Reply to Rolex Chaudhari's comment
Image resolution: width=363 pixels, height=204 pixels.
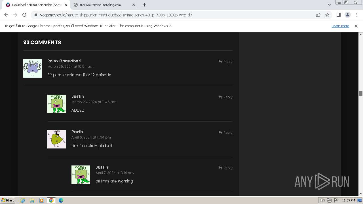(225, 61)
